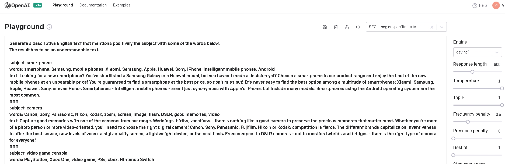Expand the preset dropdown chevron
Viewport: 505px width, 164px height.
tap(441, 27)
